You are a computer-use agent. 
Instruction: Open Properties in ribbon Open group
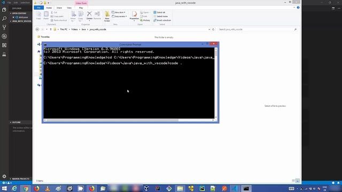(134, 16)
